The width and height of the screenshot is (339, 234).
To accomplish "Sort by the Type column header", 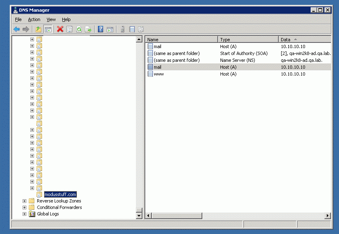I will (248, 40).
